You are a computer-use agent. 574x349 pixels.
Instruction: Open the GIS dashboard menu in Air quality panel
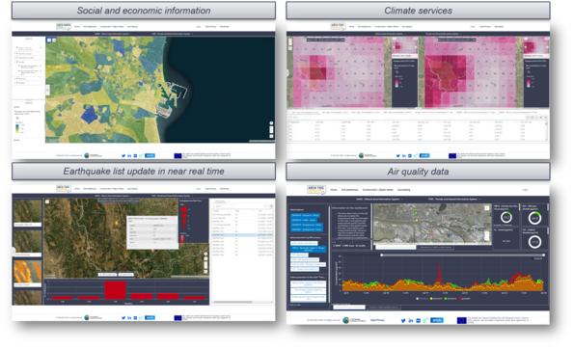click(349, 190)
